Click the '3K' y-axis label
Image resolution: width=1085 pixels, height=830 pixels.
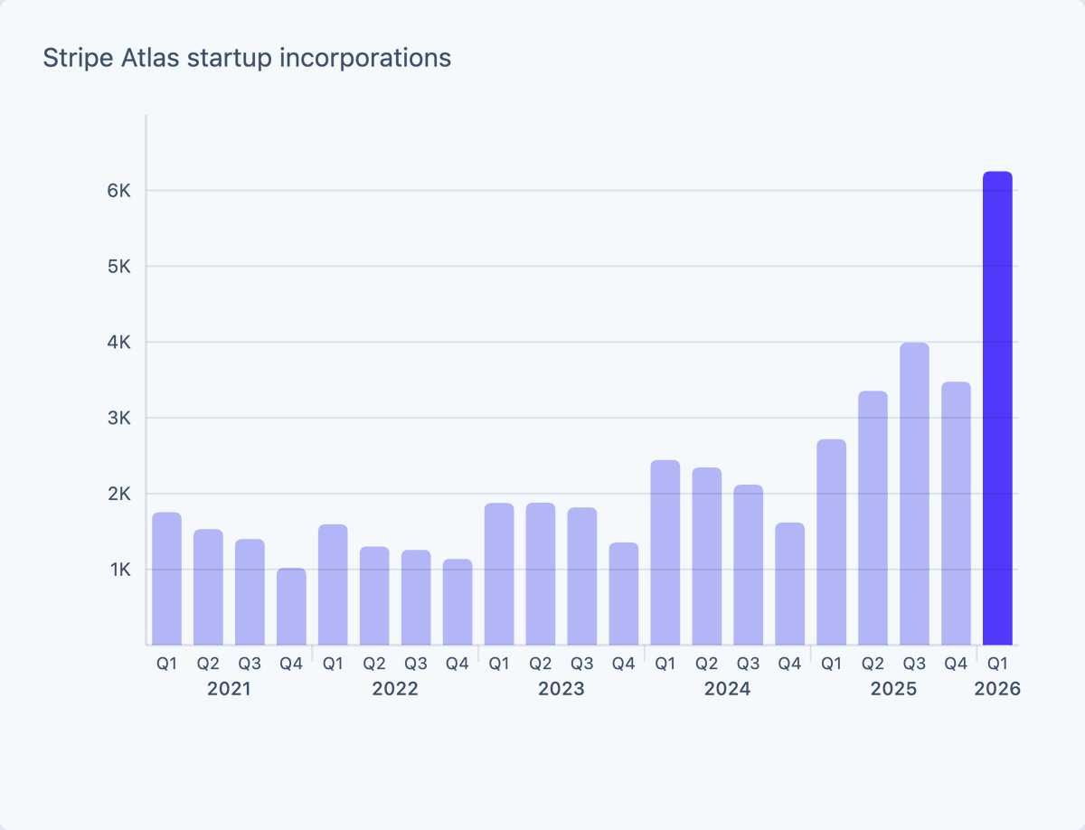click(121, 419)
